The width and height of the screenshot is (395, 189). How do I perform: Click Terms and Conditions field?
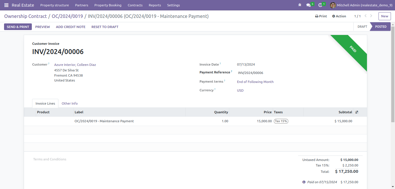(x=50, y=159)
